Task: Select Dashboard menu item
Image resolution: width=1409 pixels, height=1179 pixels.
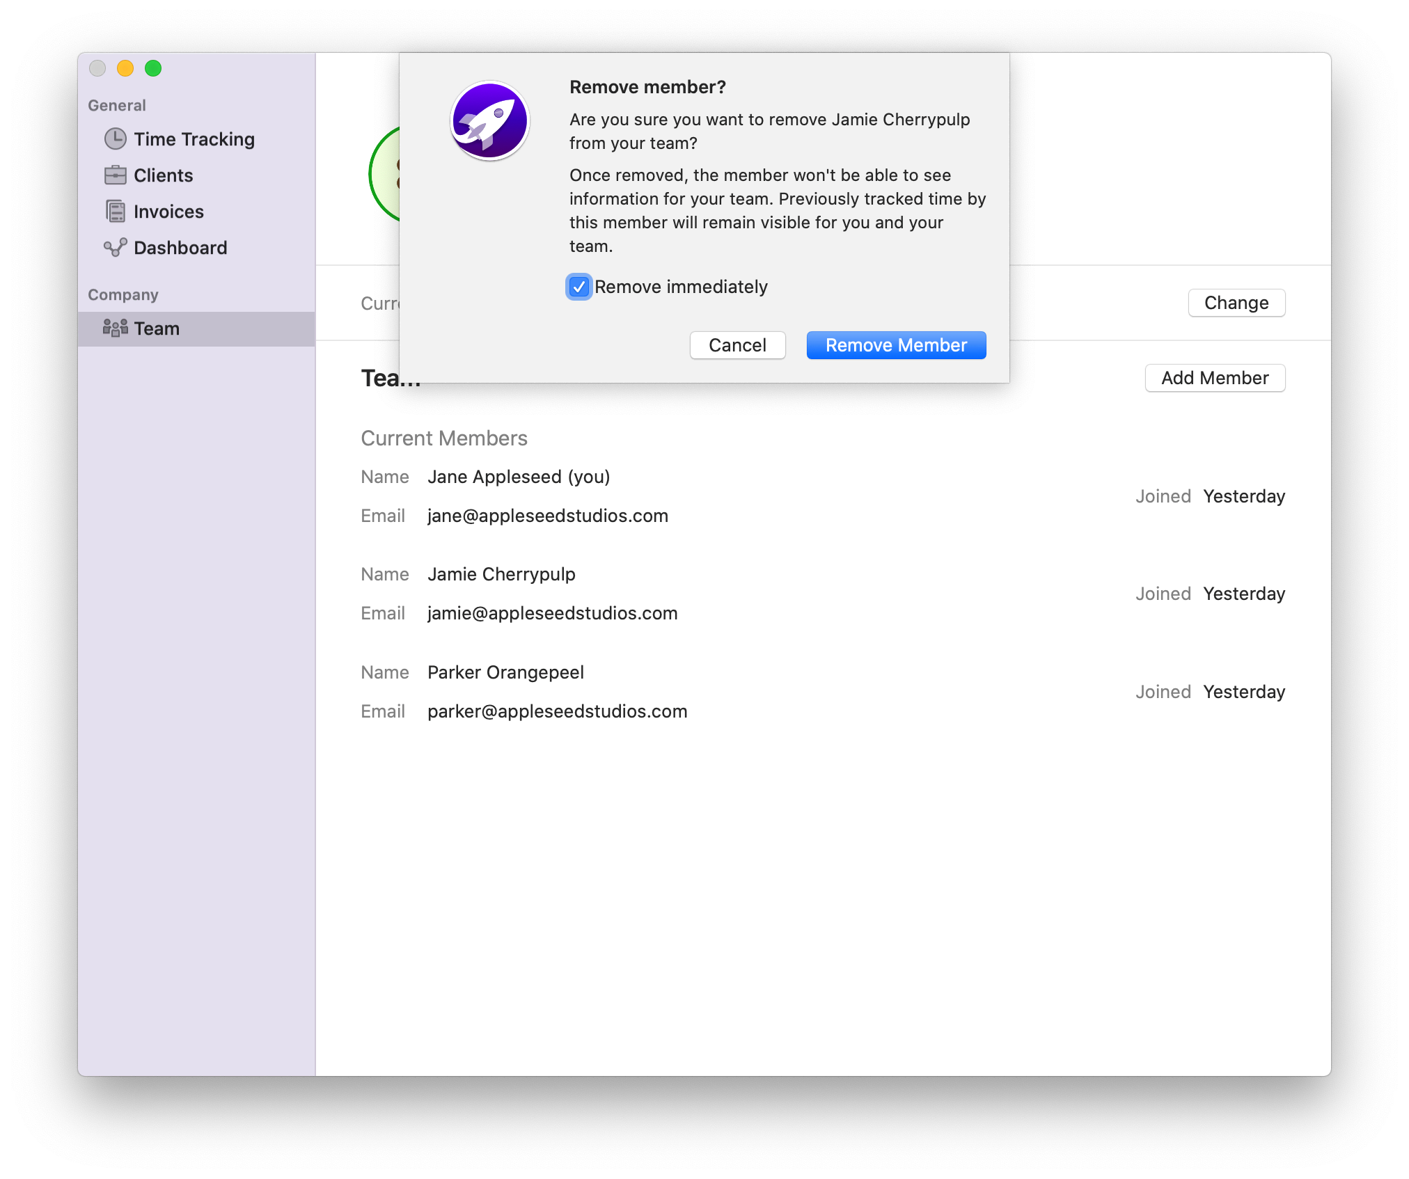Action: point(182,247)
